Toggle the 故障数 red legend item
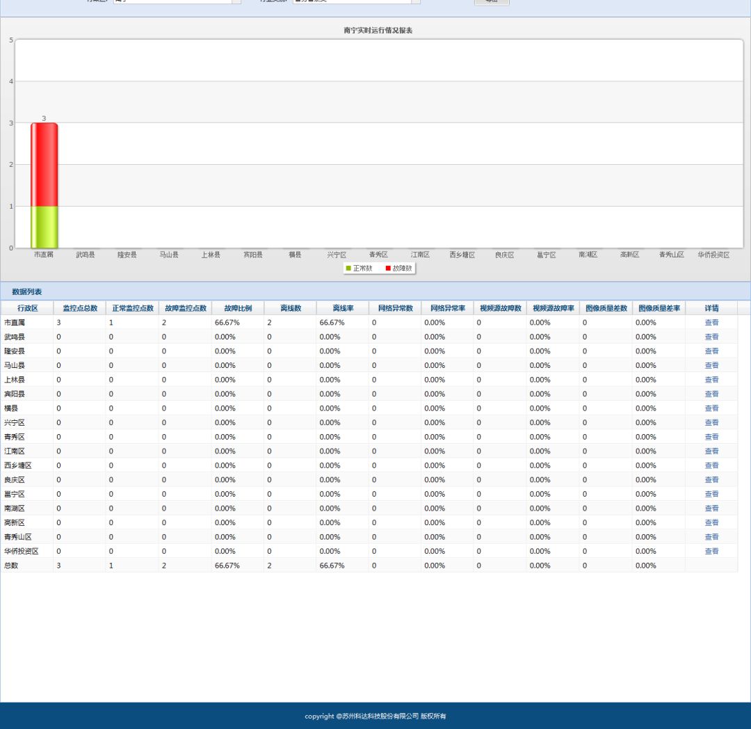751x729 pixels. [398, 269]
